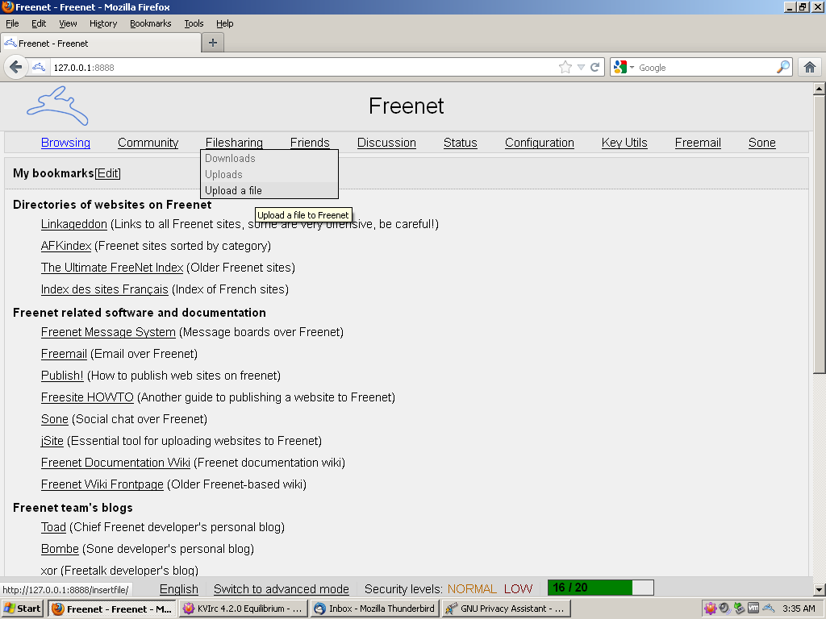The image size is (826, 619).
Task: Click the English language link
Action: (x=179, y=589)
